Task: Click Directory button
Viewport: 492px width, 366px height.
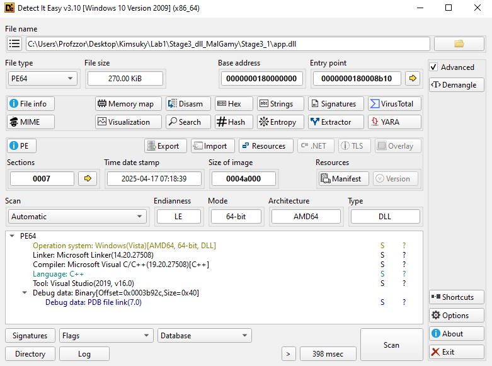Action: click(30, 354)
